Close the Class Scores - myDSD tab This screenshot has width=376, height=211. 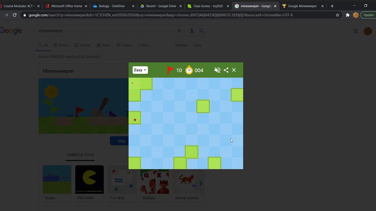click(228, 6)
